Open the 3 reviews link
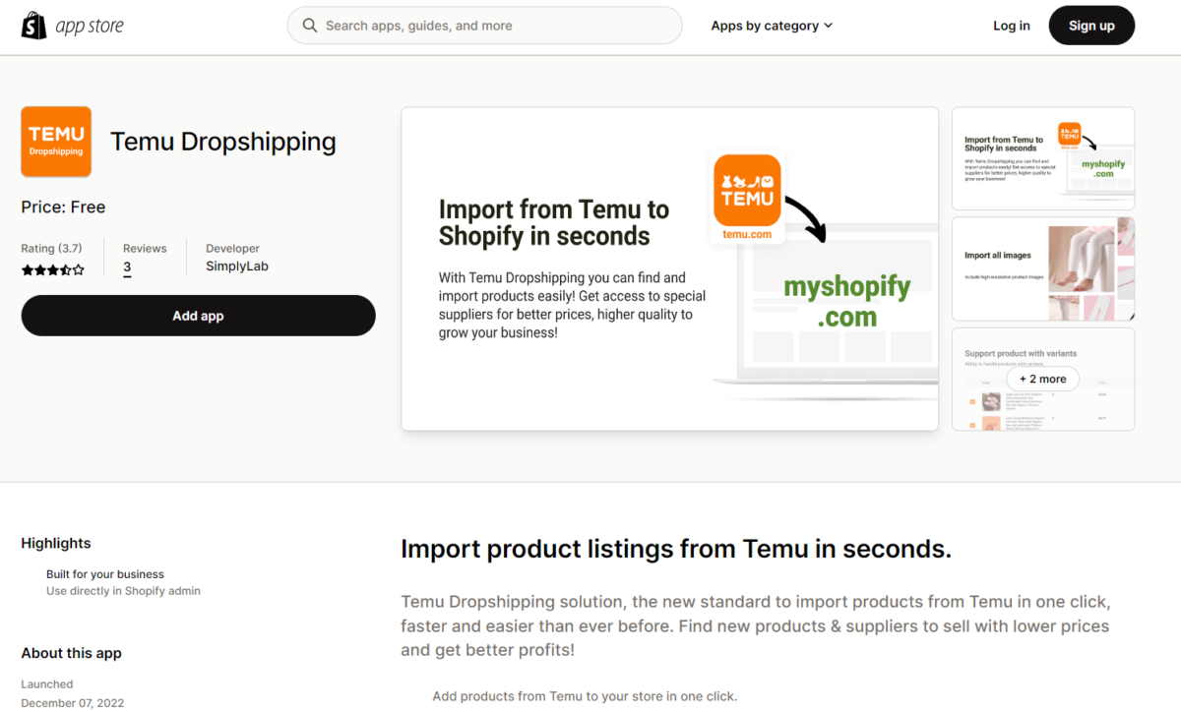This screenshot has width=1181, height=711. (126, 267)
